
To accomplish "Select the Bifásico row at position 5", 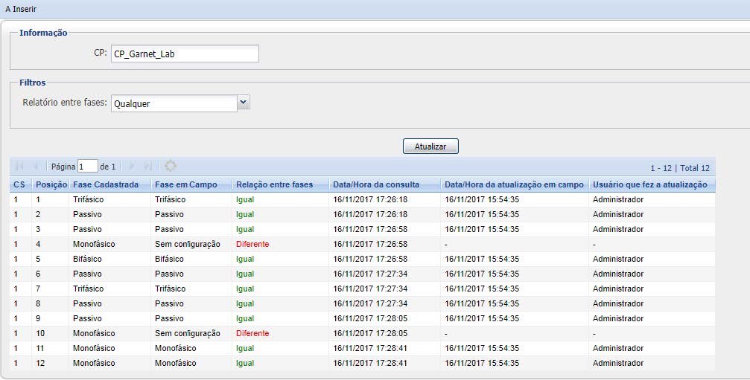I will tap(88, 259).
